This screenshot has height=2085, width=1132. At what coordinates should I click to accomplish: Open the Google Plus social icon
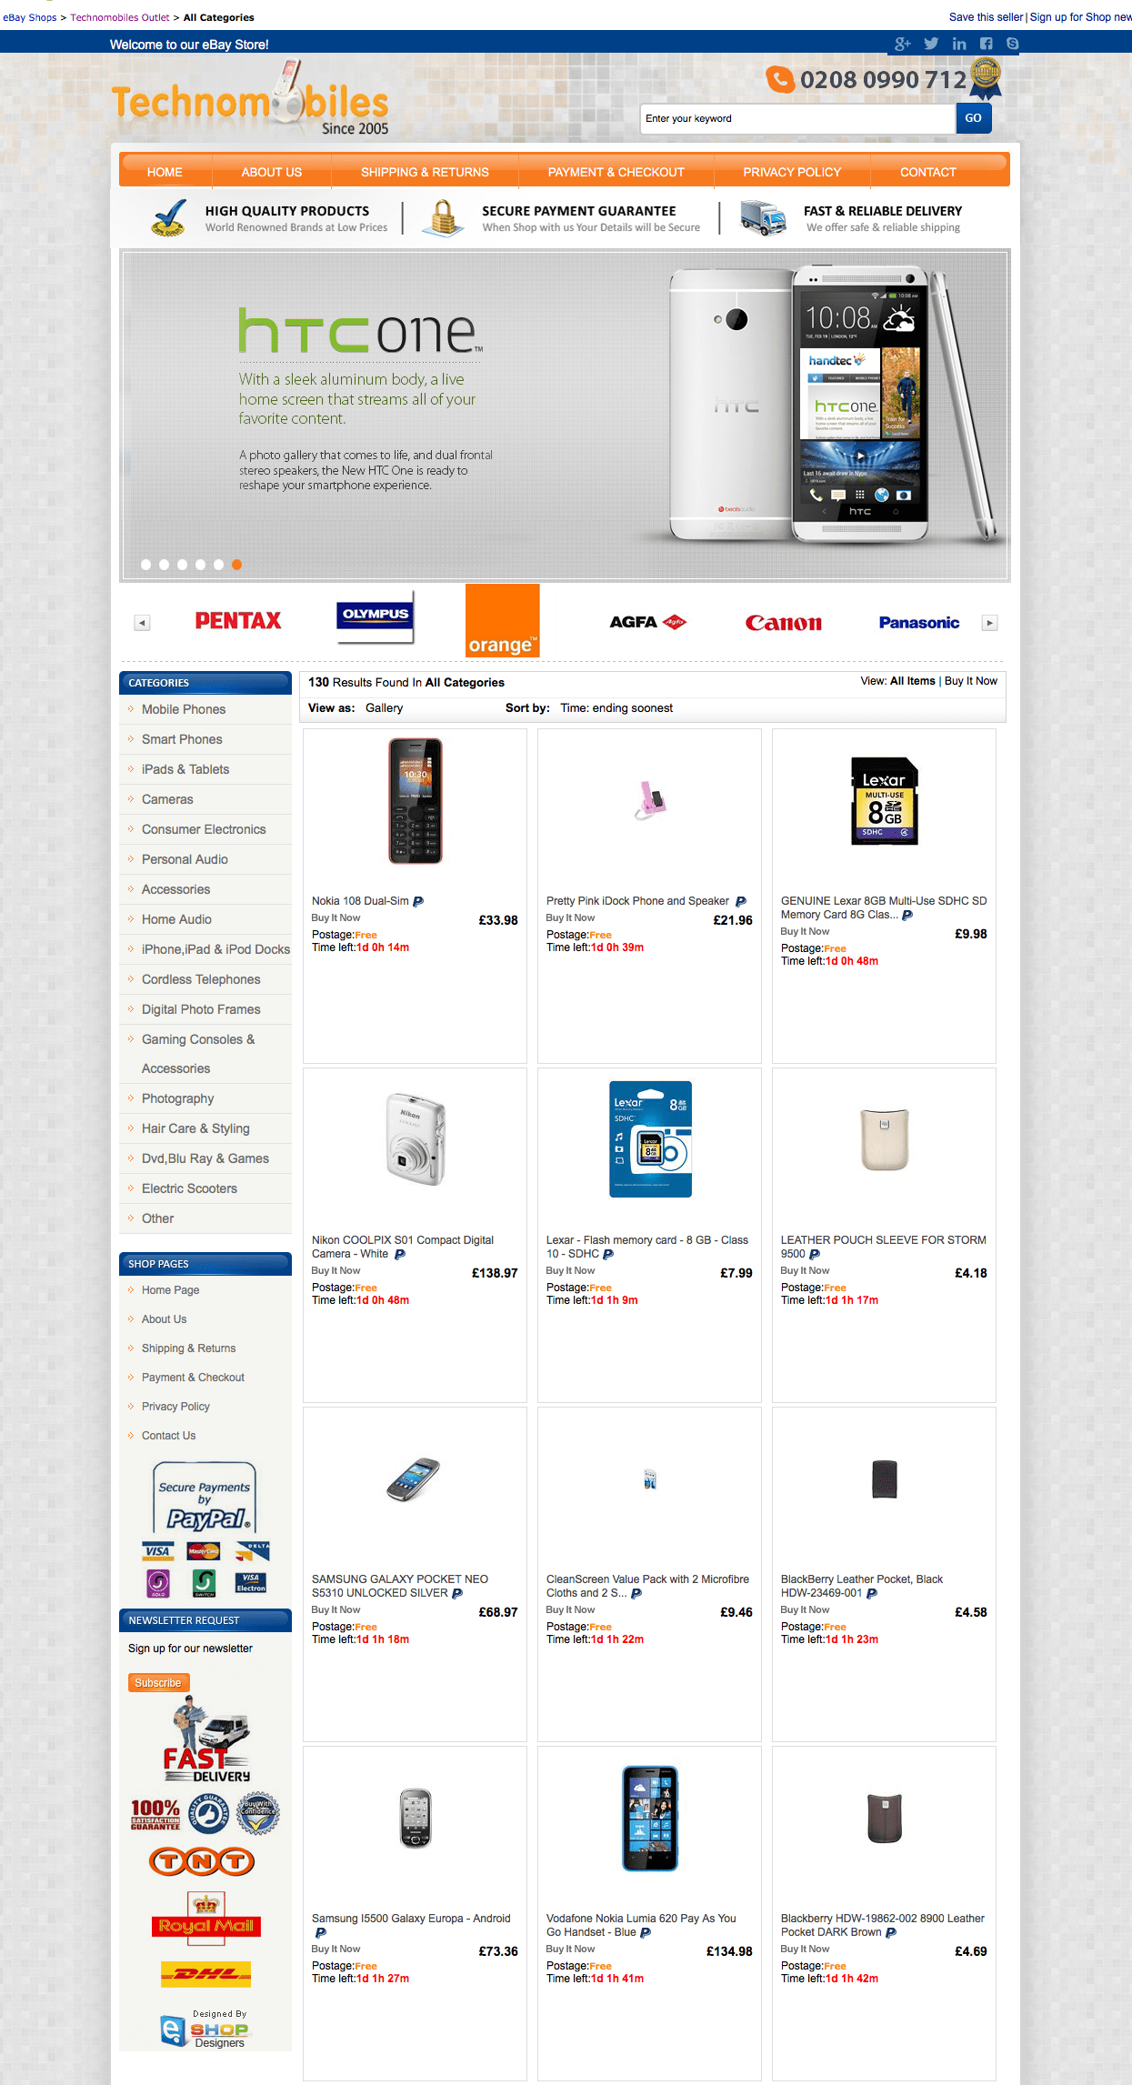(902, 44)
